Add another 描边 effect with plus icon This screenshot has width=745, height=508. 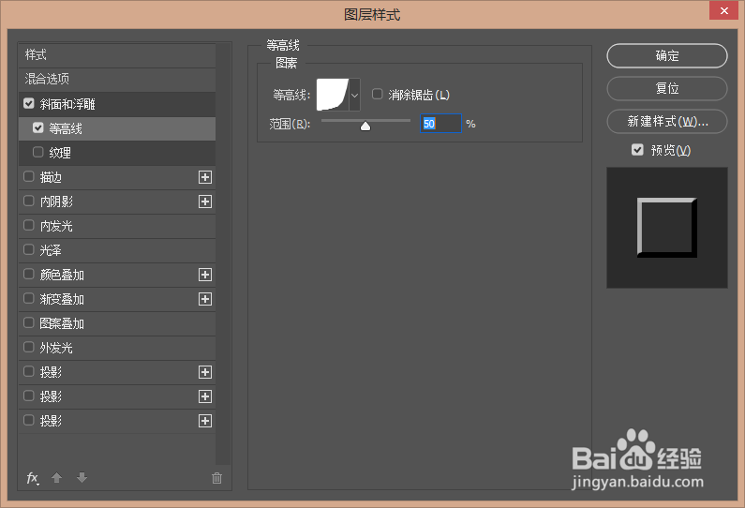tap(205, 177)
